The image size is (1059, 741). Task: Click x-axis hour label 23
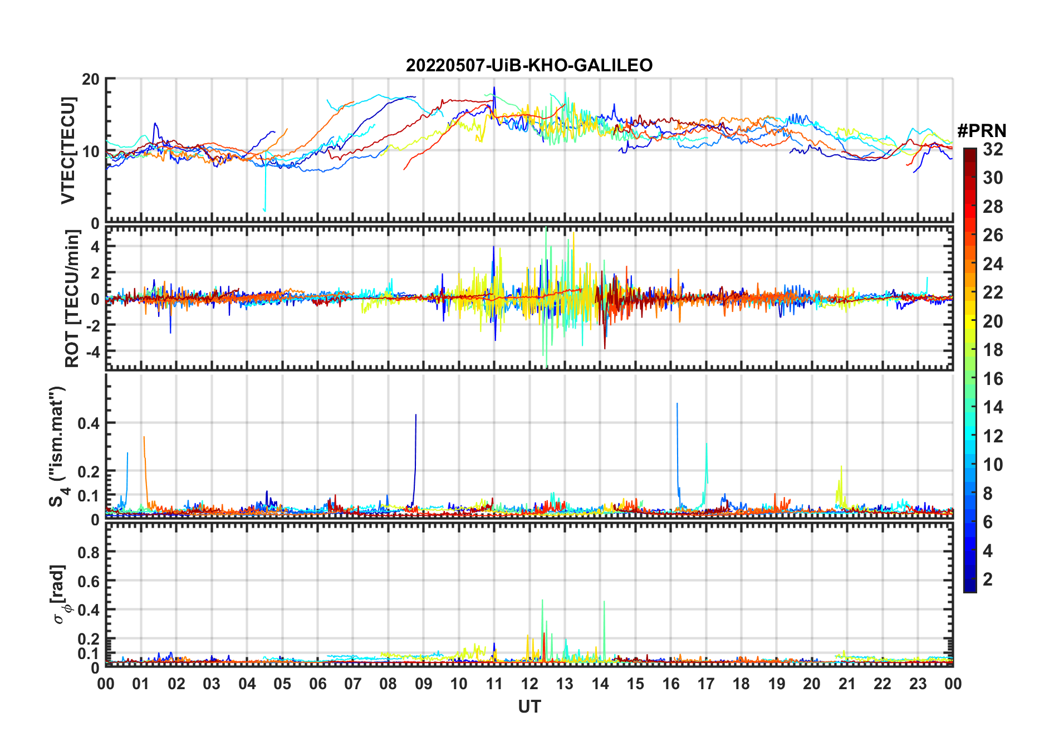point(918,684)
